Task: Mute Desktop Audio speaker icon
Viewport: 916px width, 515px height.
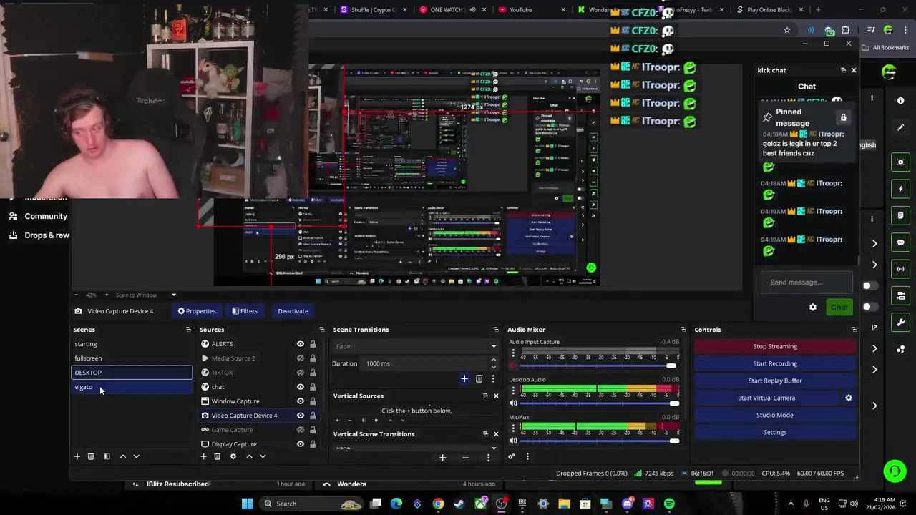Action: pyautogui.click(x=513, y=403)
